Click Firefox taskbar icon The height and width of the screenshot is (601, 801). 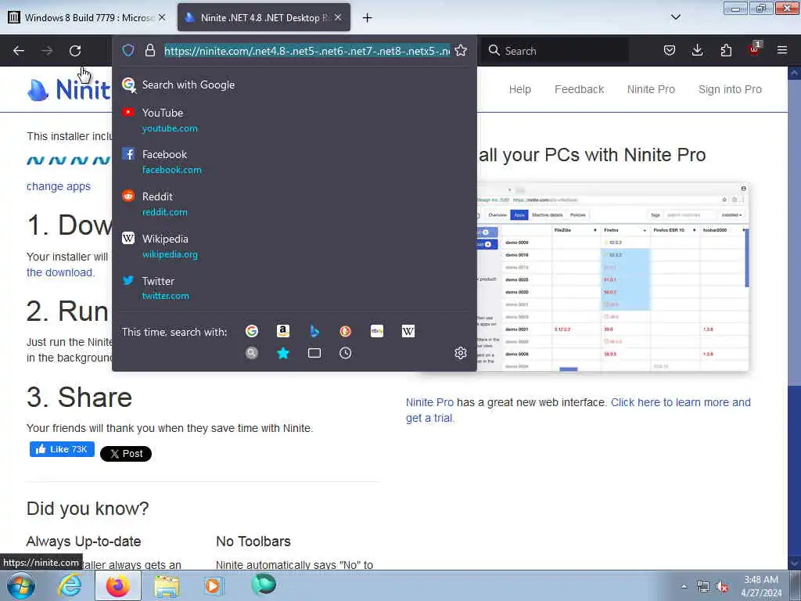(118, 585)
